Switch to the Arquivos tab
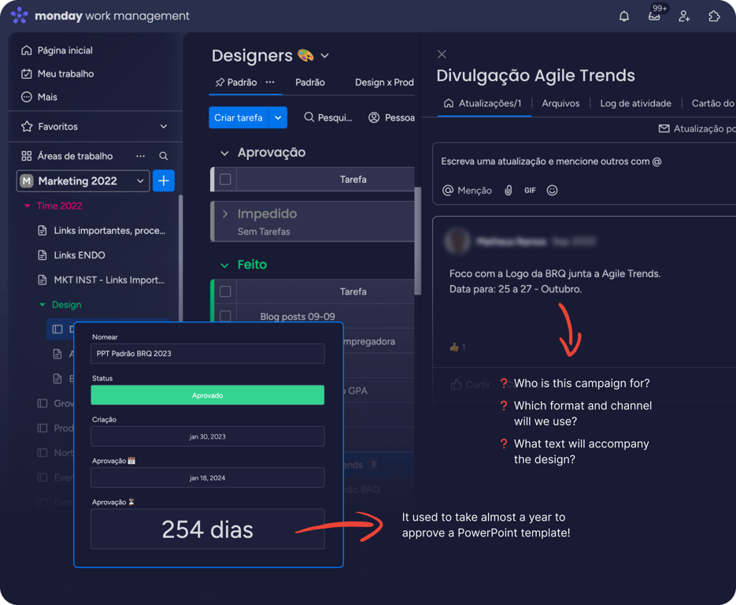 pyautogui.click(x=560, y=103)
